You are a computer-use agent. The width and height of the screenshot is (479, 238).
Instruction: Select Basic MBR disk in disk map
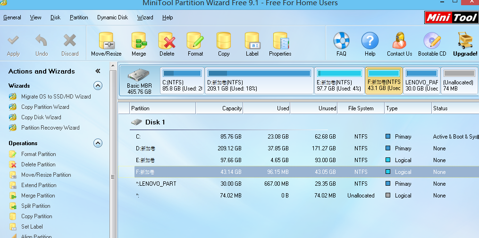pyautogui.click(x=139, y=81)
